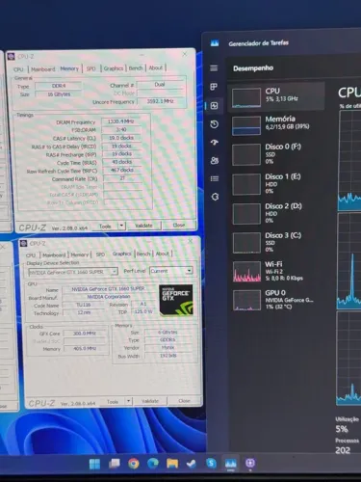Select Performance page icon in Task Manager sidebar
Screen dimensions: 361x482
(x=214, y=106)
